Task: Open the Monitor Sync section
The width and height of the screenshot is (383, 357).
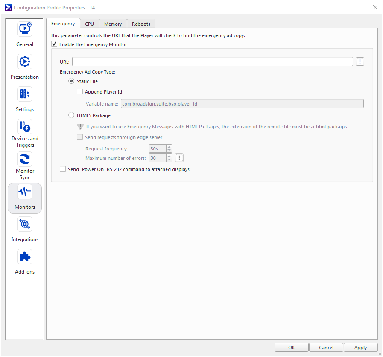Action: tap(25, 159)
